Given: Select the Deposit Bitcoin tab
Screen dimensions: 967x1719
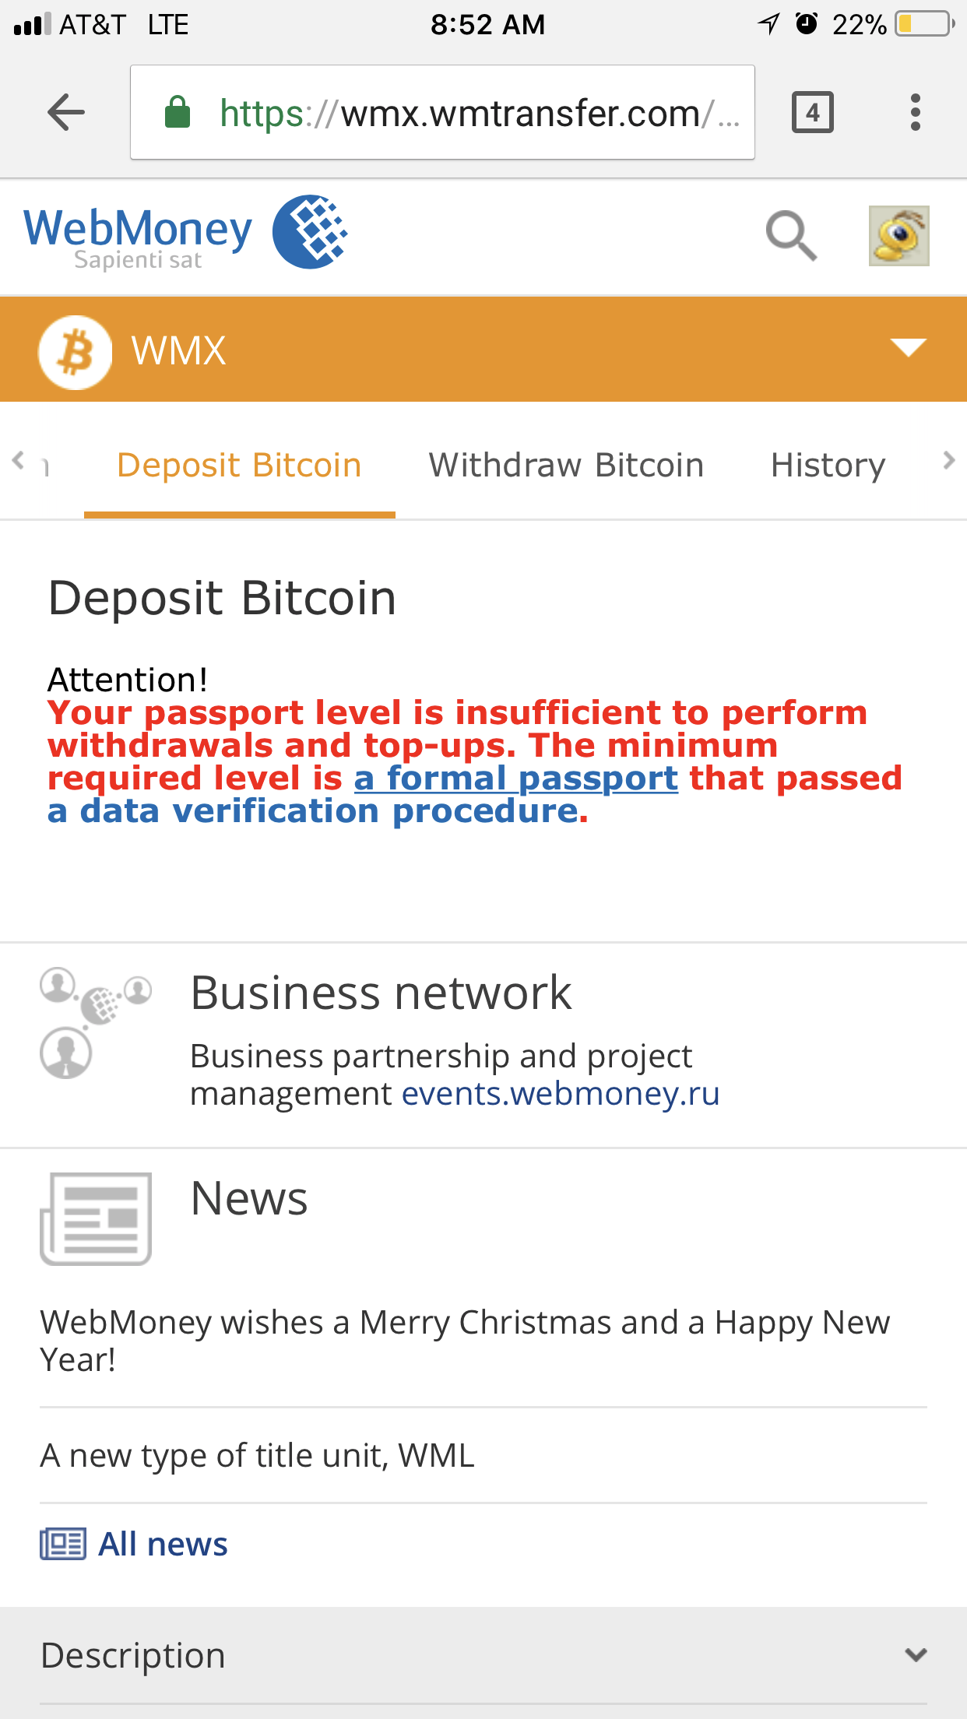Looking at the screenshot, I should coord(239,466).
